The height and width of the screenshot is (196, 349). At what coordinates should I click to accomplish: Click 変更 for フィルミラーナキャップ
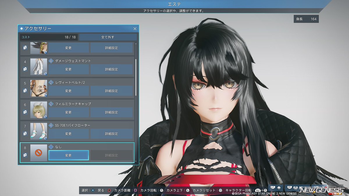68,112
